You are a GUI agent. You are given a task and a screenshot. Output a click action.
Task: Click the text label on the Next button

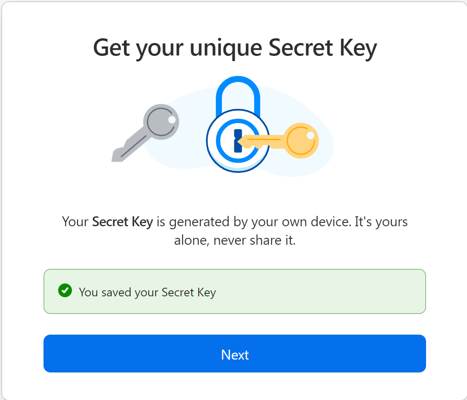point(235,354)
